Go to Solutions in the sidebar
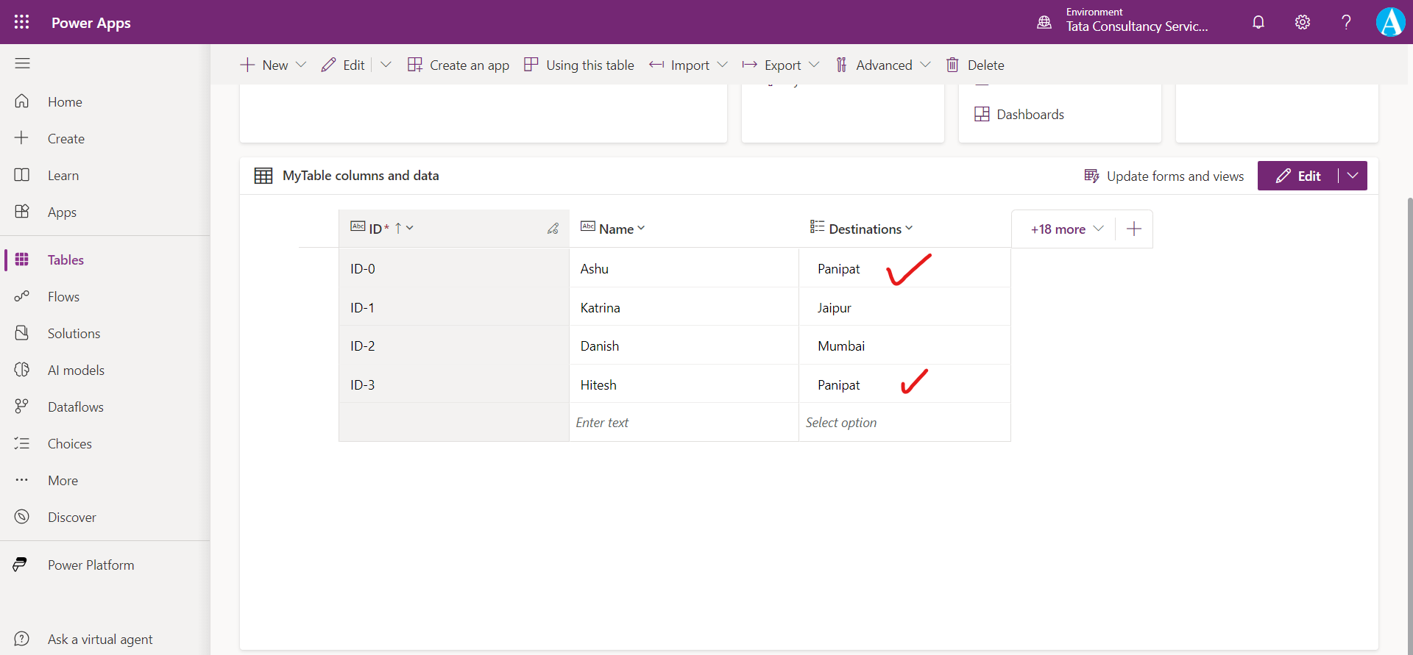 [x=74, y=334]
